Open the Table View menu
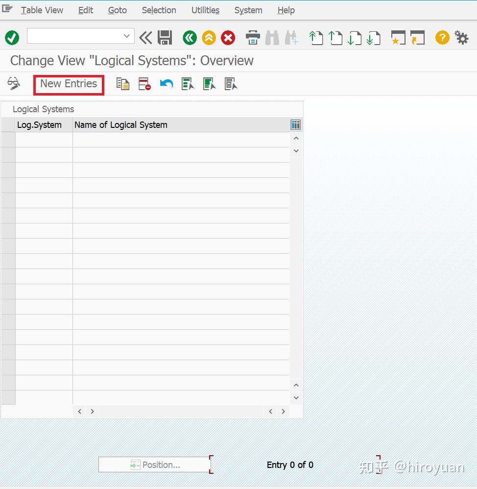Screen dimensions: 477x489 click(42, 10)
